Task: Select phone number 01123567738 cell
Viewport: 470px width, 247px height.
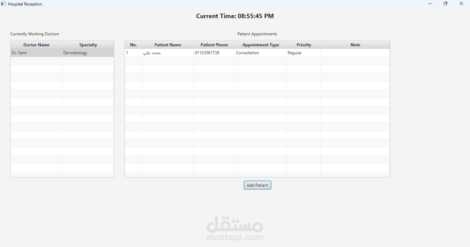Action: (214, 53)
